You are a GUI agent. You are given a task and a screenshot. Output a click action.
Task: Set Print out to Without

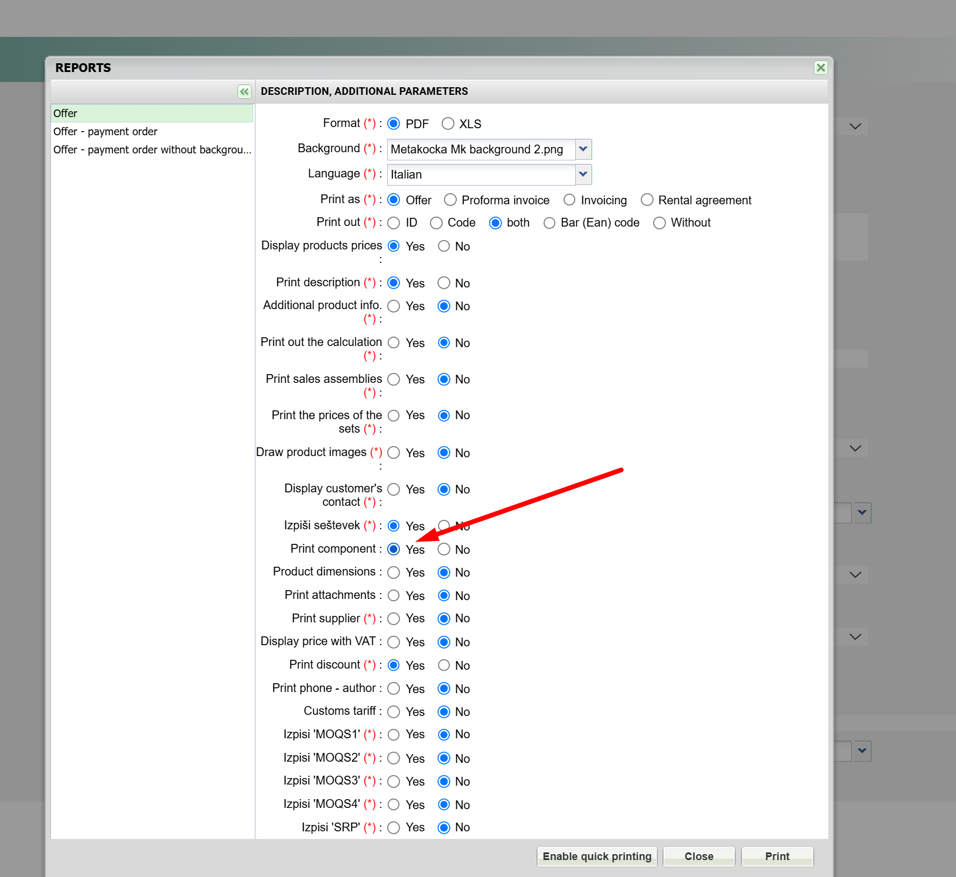(660, 223)
